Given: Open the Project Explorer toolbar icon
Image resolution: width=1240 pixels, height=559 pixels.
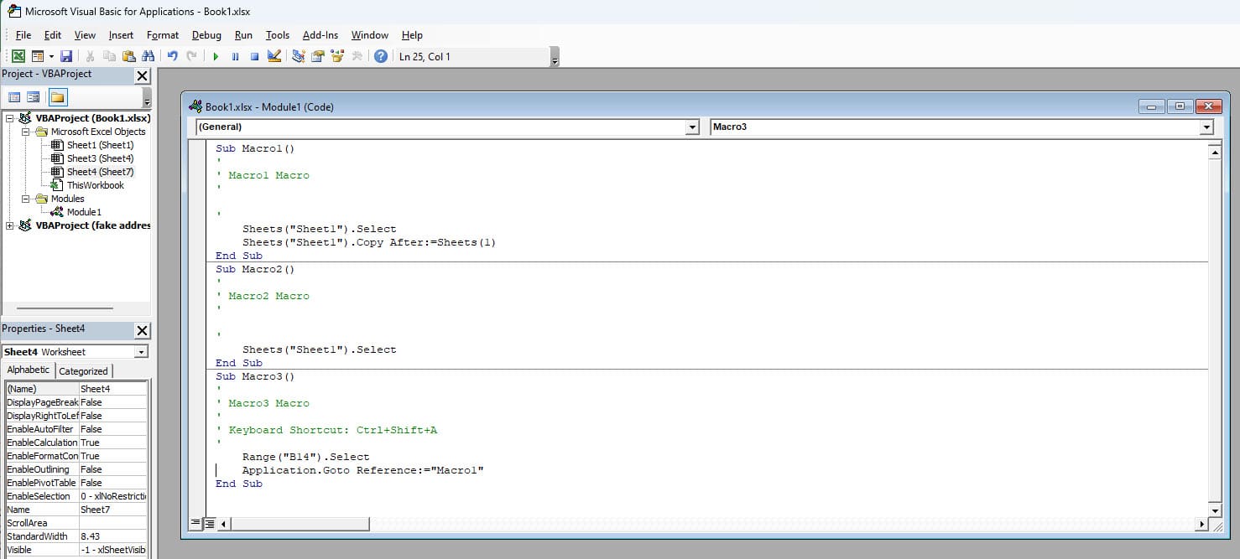Looking at the screenshot, I should [x=298, y=56].
